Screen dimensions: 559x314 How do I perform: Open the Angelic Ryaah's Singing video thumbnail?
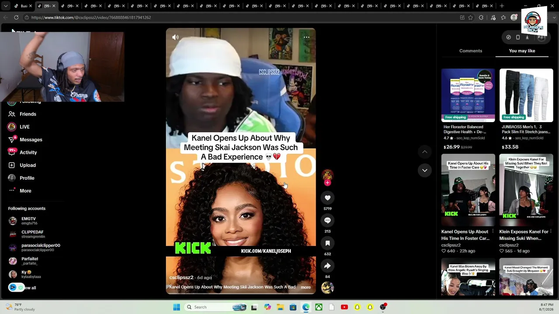coord(468,276)
